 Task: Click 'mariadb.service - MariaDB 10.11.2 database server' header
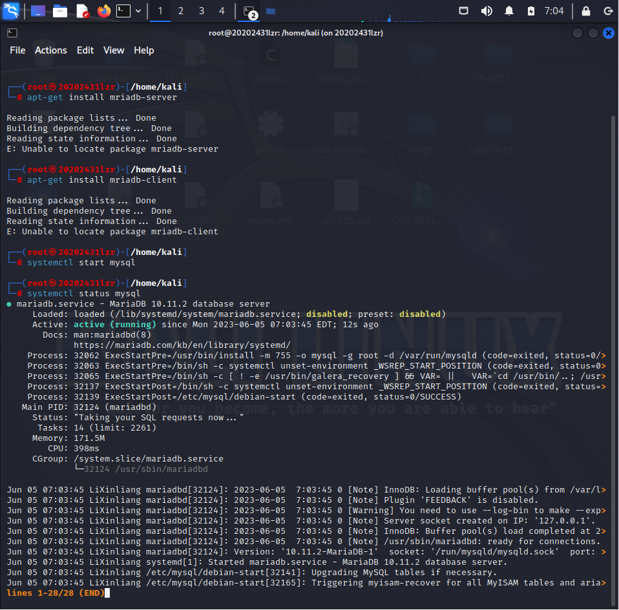click(143, 304)
